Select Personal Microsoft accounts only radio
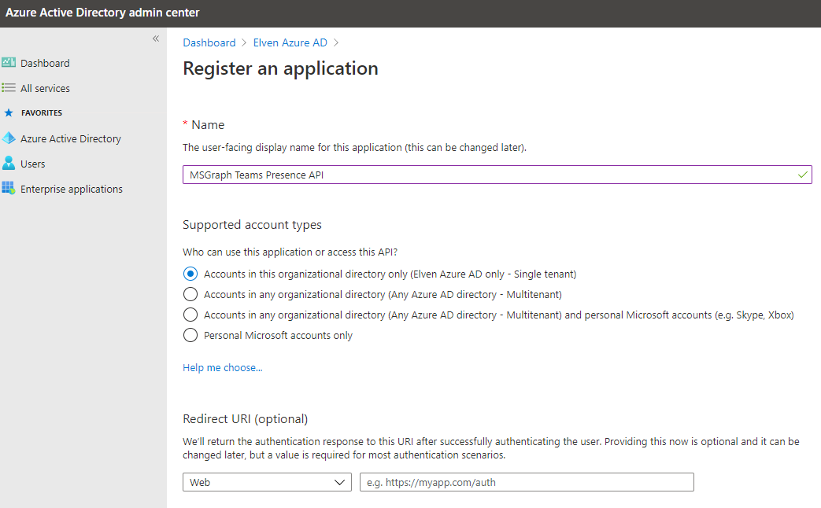The image size is (821, 508). [x=190, y=335]
